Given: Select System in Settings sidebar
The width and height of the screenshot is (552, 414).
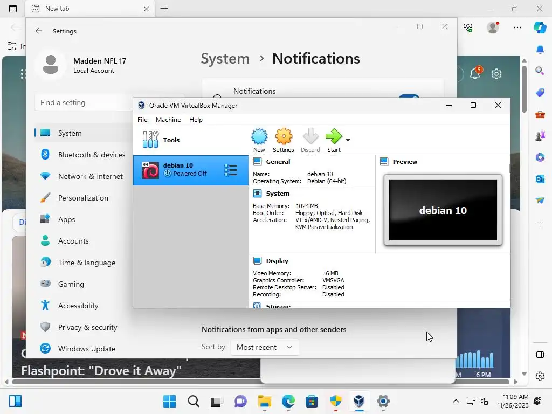Looking at the screenshot, I should tap(84, 133).
